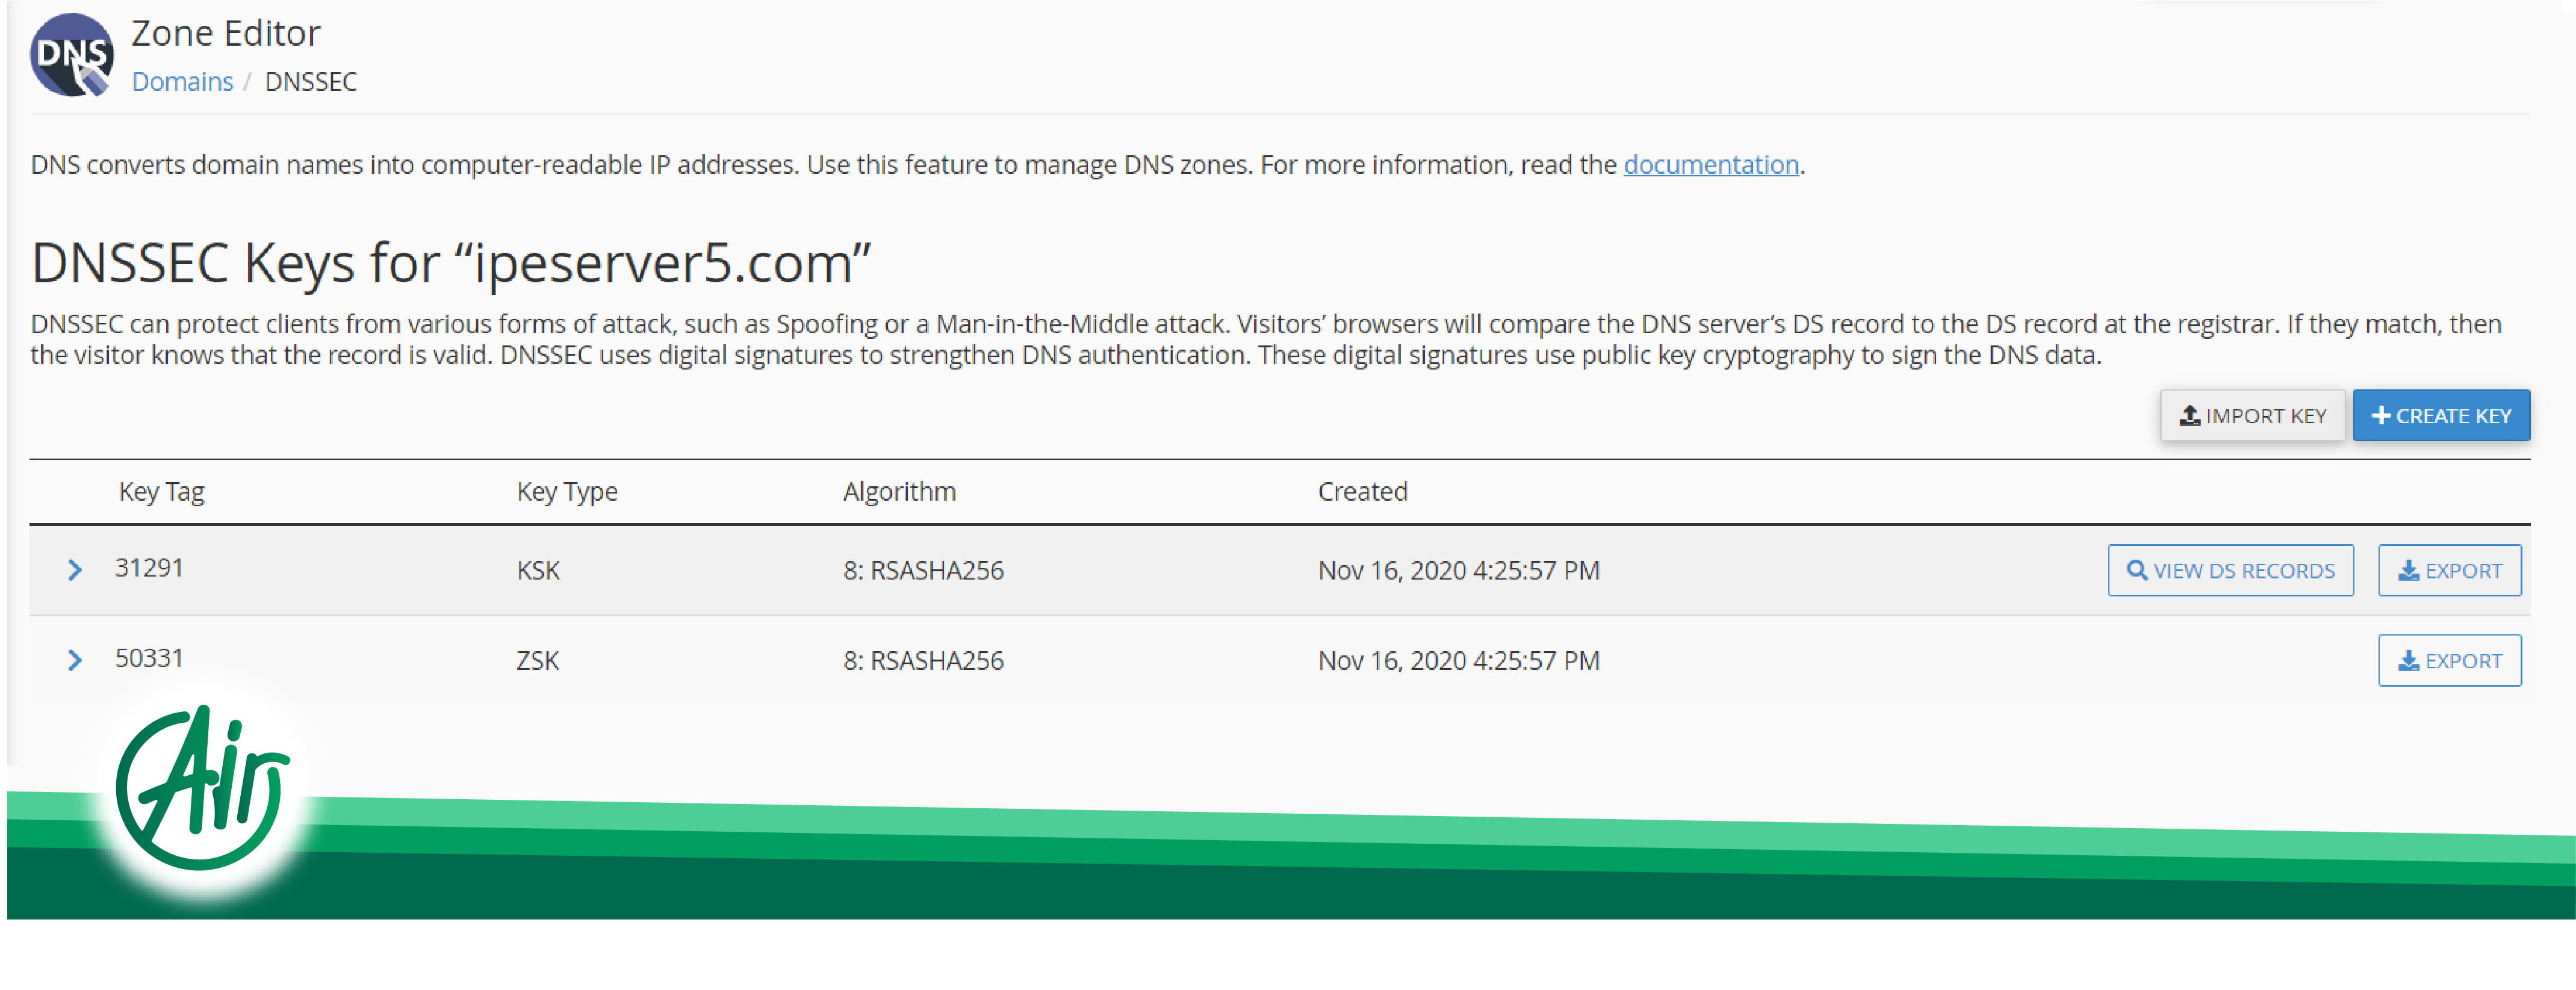The image size is (2576, 990).
Task: Click 8: RSASHA256 in the KSK row
Action: (x=923, y=570)
